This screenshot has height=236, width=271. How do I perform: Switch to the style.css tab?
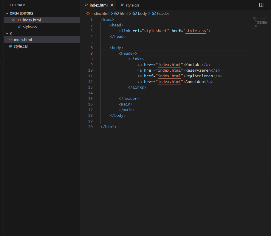click(132, 5)
